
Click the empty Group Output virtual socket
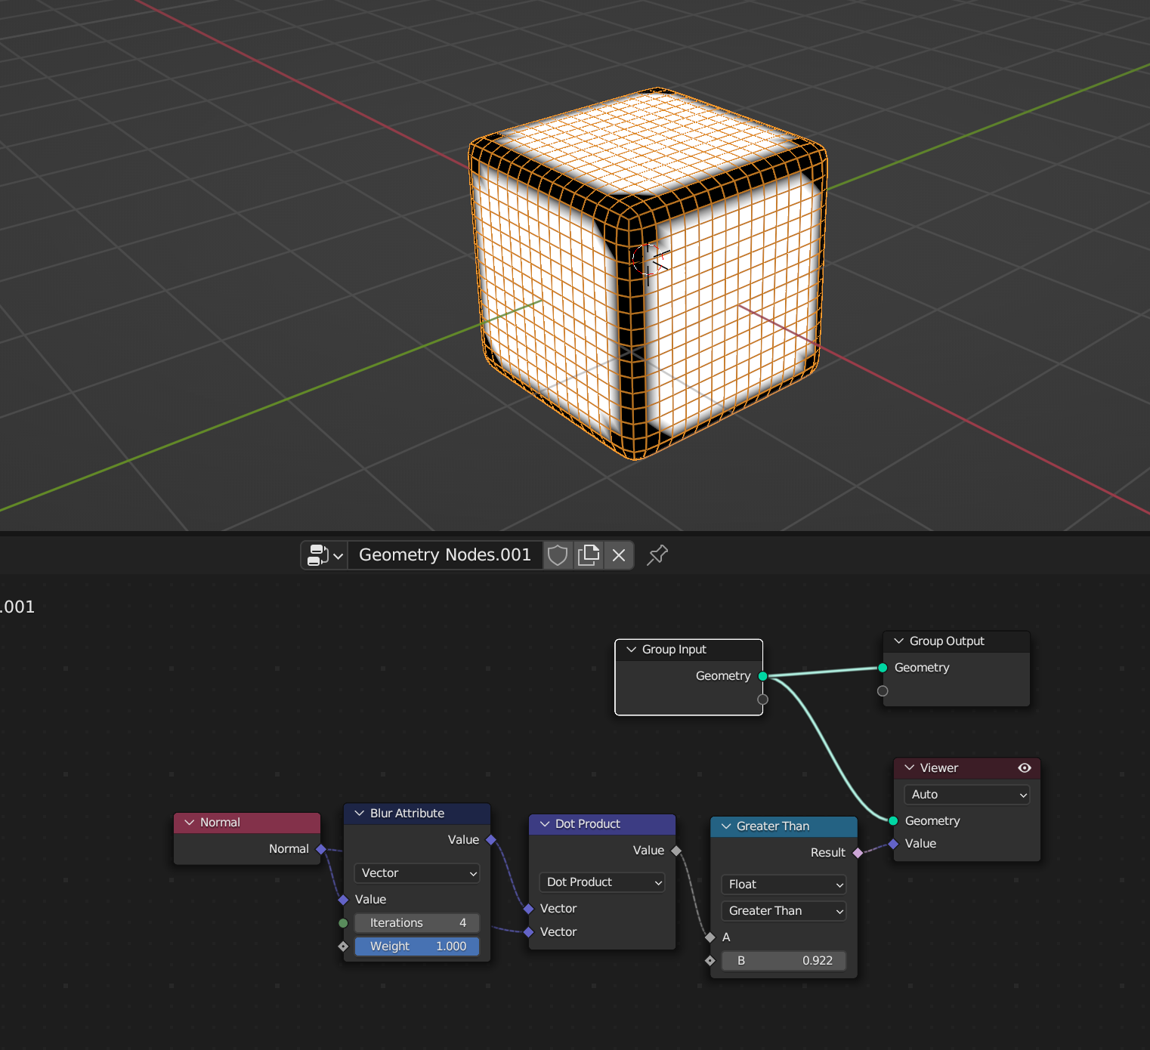883,691
